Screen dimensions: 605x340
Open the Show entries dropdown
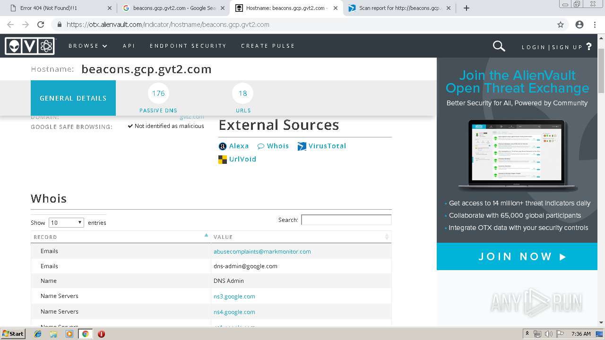click(66, 222)
